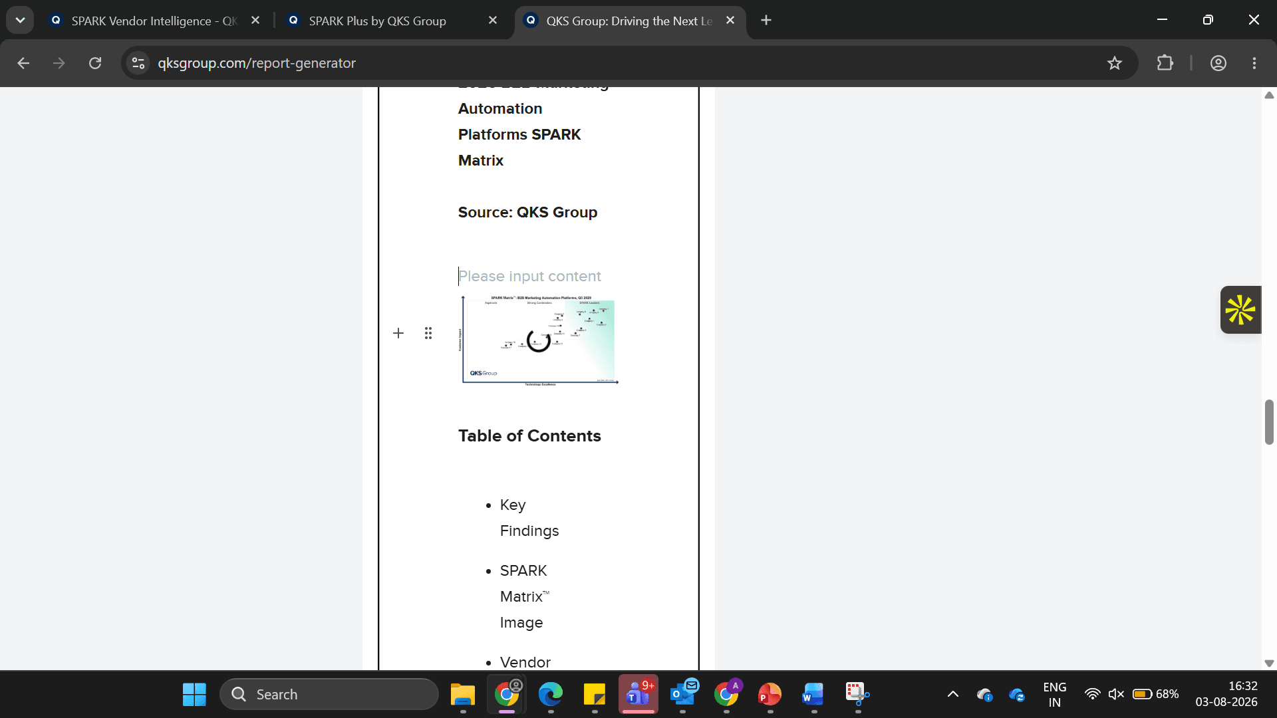Bookmark this page with the star icon

coord(1115,63)
